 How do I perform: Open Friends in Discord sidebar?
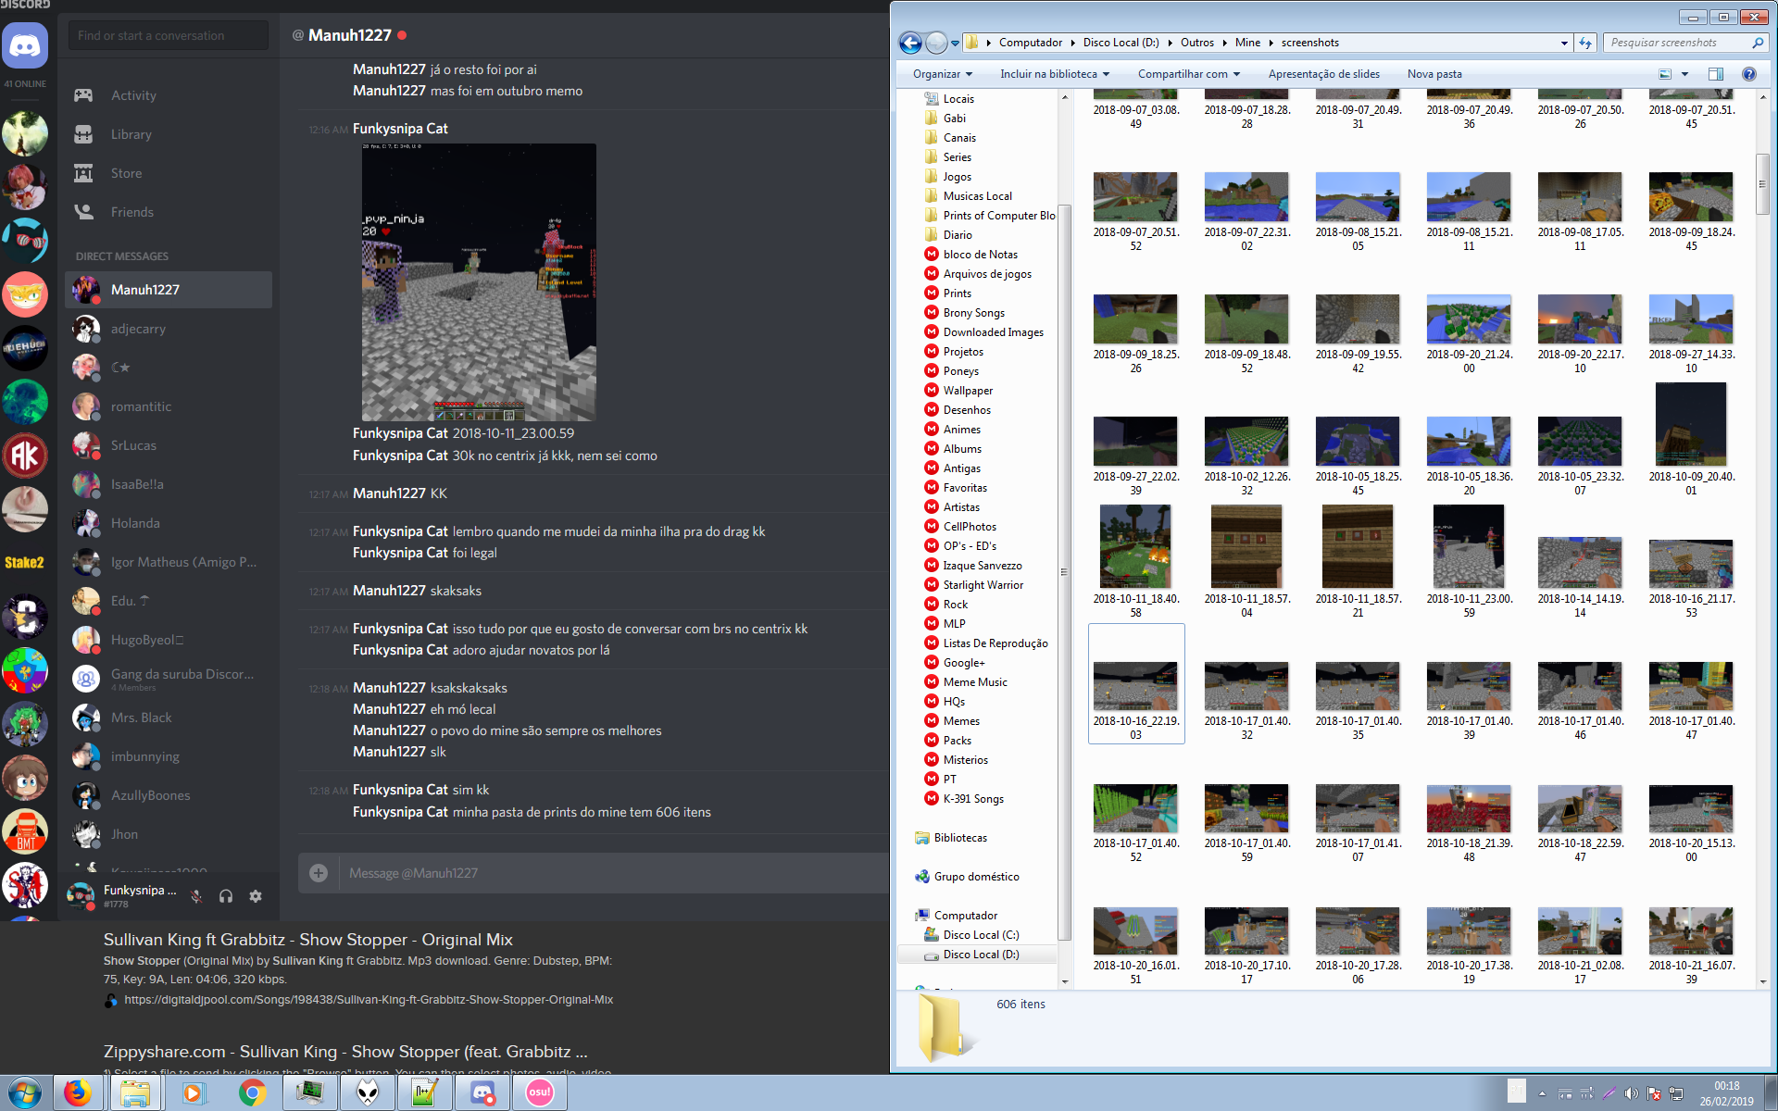[131, 212]
